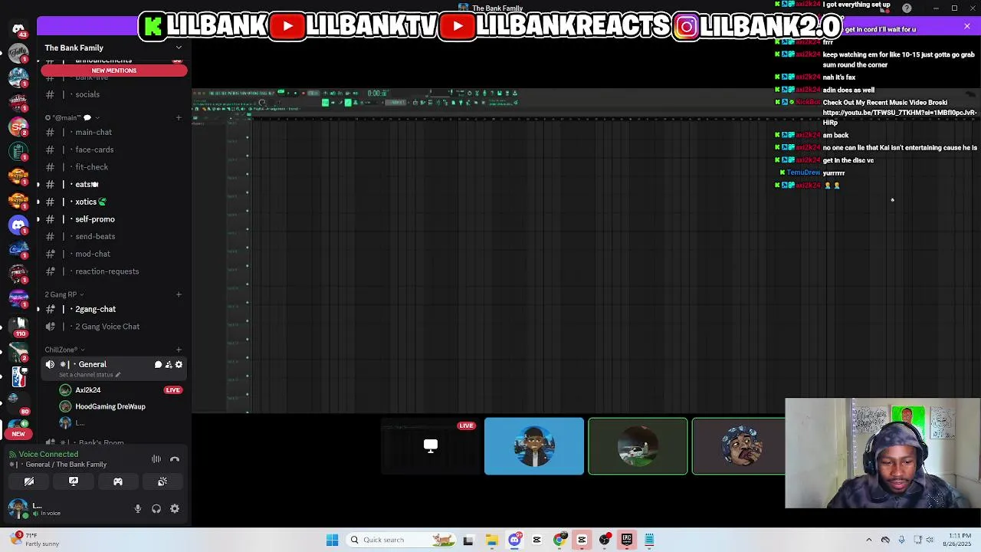Click TemuDrew username in chat overlay
This screenshot has height=552, width=981.
tap(803, 172)
